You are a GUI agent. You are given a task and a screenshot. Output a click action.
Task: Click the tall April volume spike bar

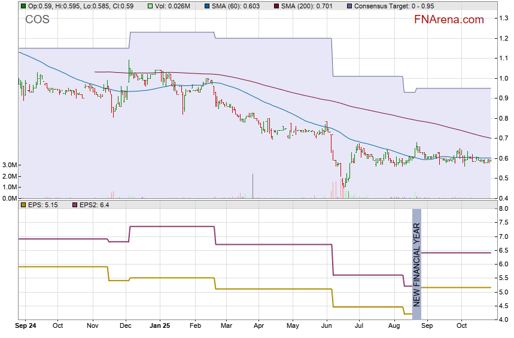[253, 186]
